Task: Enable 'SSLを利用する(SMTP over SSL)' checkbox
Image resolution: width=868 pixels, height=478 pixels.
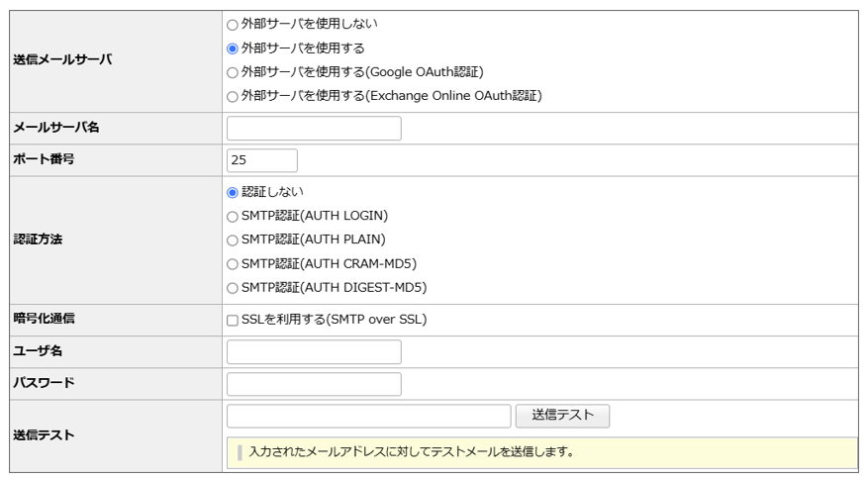Action: tap(233, 320)
